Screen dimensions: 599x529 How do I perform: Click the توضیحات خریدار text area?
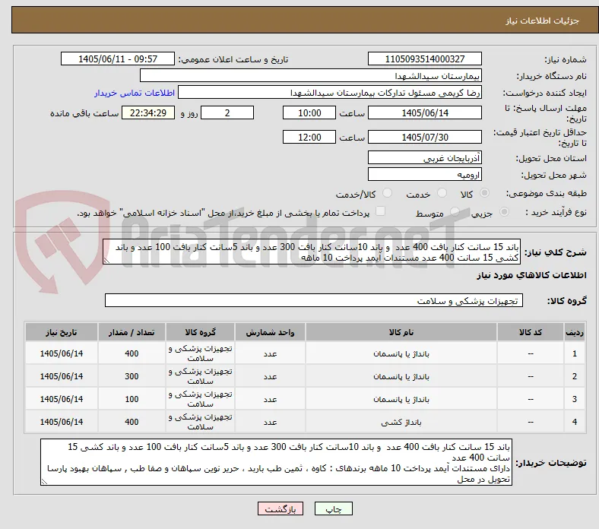(276, 462)
